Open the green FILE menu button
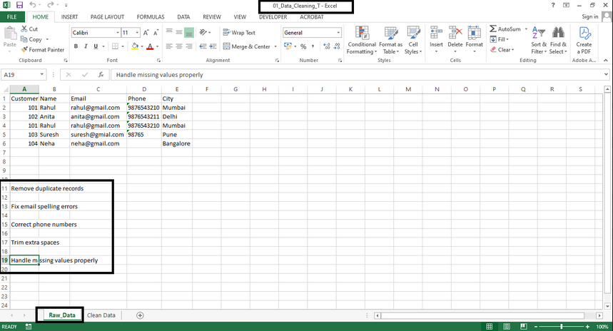 click(x=12, y=16)
